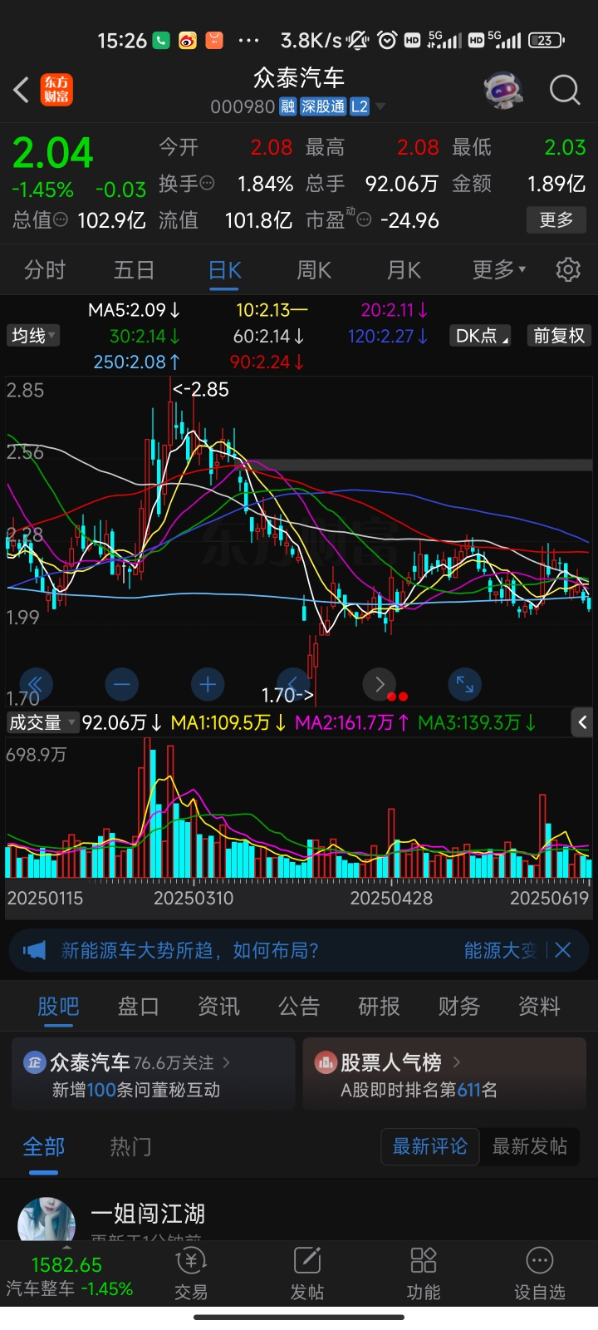Open 财务 tab
The height and width of the screenshot is (1330, 598).
coord(459,1007)
